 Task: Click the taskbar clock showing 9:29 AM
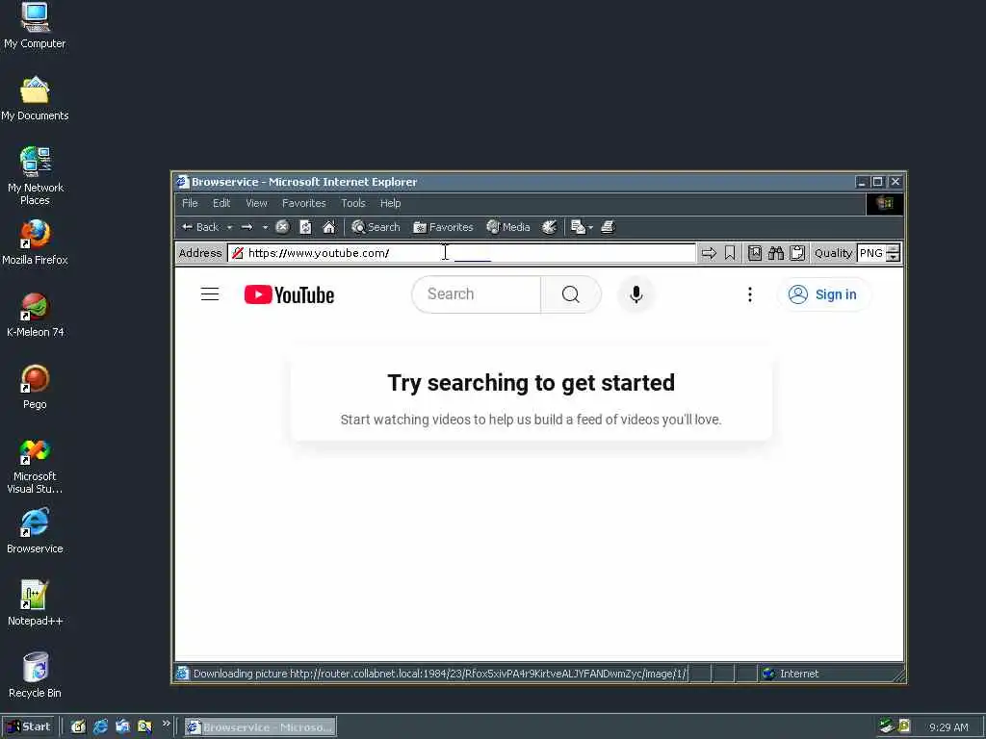[x=948, y=727]
